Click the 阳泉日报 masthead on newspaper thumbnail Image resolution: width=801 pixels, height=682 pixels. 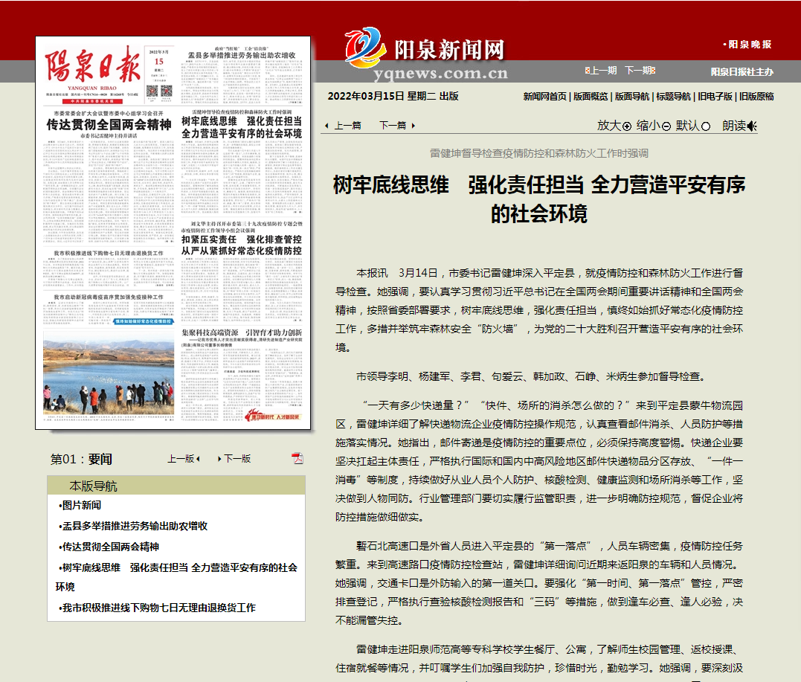tap(92, 66)
